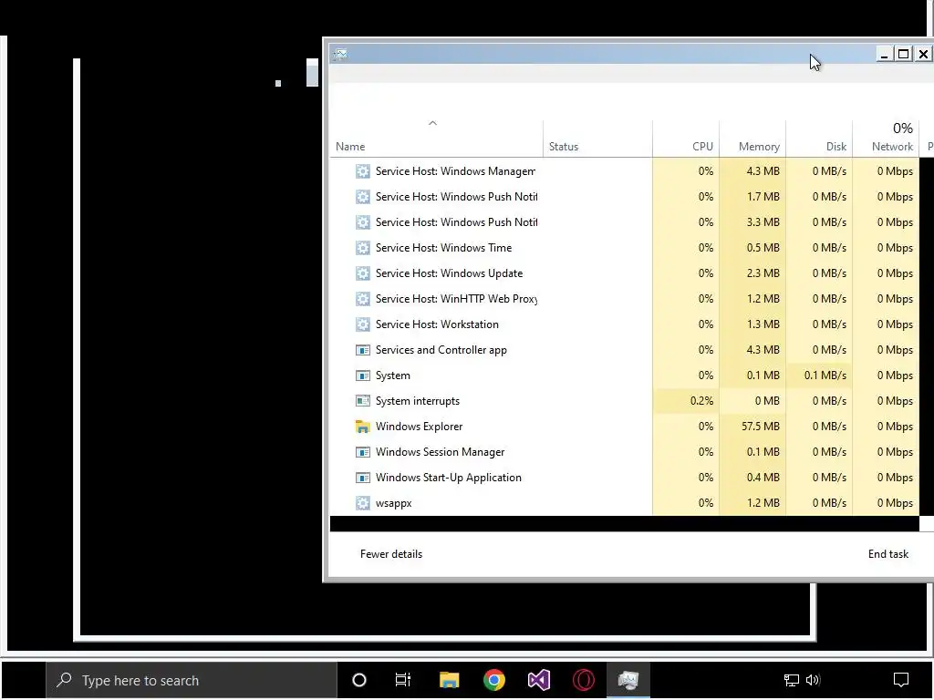The image size is (934, 700).
Task: Click the 0% network usage total
Action: click(902, 129)
